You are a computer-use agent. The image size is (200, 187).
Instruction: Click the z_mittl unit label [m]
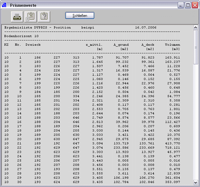pos(99,49)
